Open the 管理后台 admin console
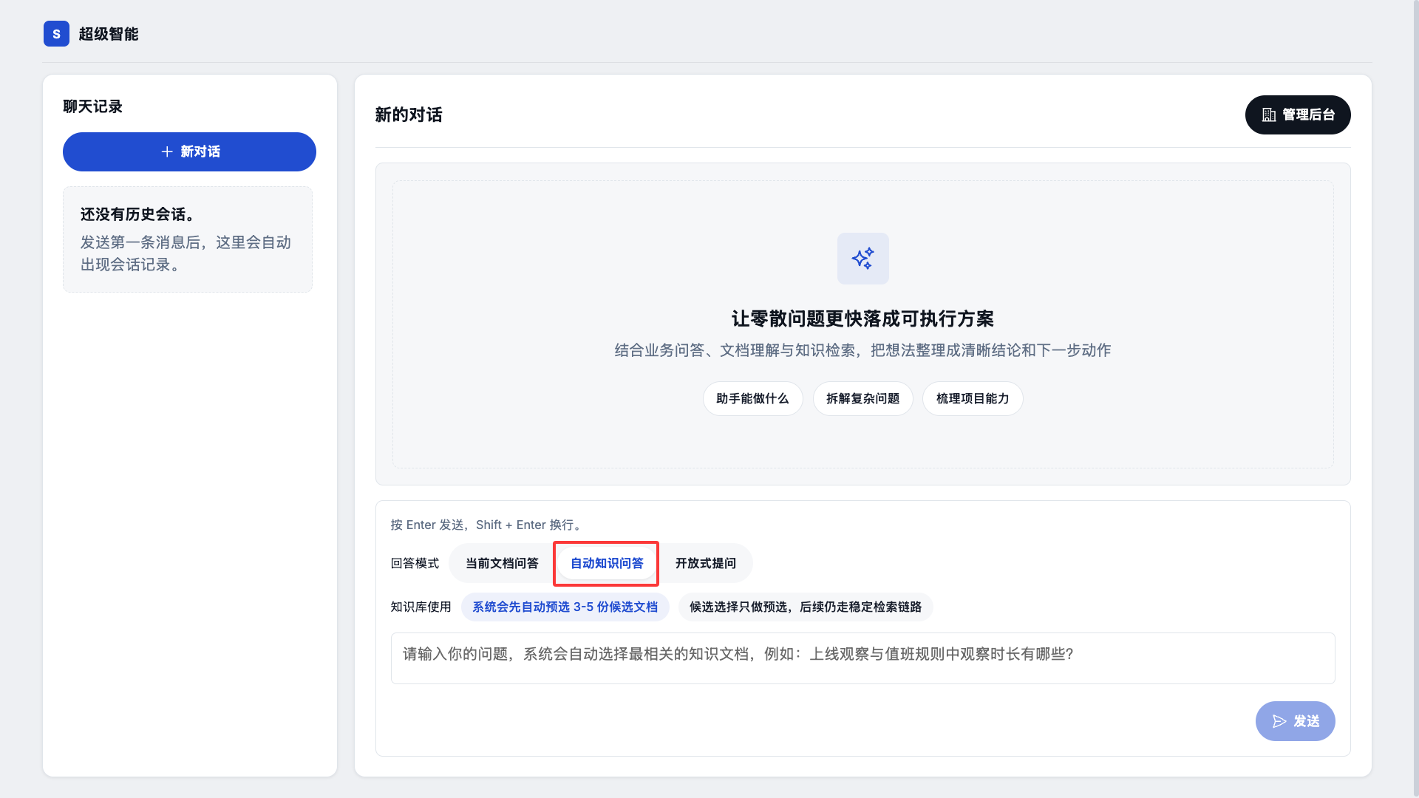Image resolution: width=1419 pixels, height=798 pixels. point(1297,115)
